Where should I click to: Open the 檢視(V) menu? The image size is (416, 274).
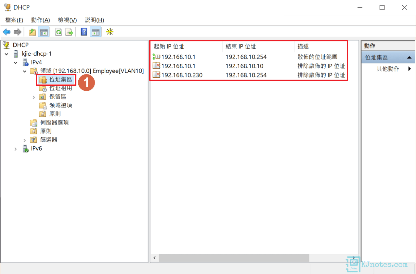(x=67, y=20)
